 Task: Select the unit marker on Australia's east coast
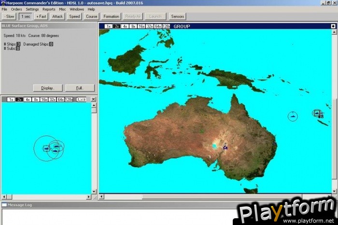(x=275, y=143)
